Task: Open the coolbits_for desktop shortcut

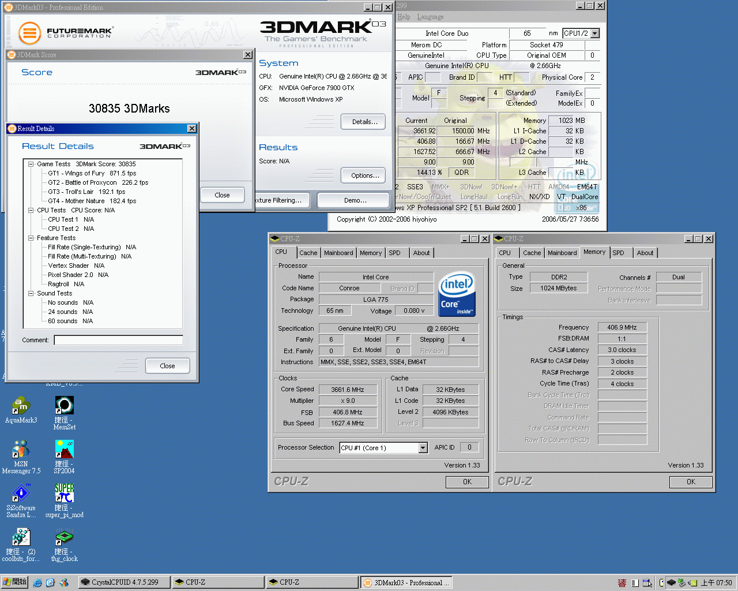Action: tap(21, 544)
